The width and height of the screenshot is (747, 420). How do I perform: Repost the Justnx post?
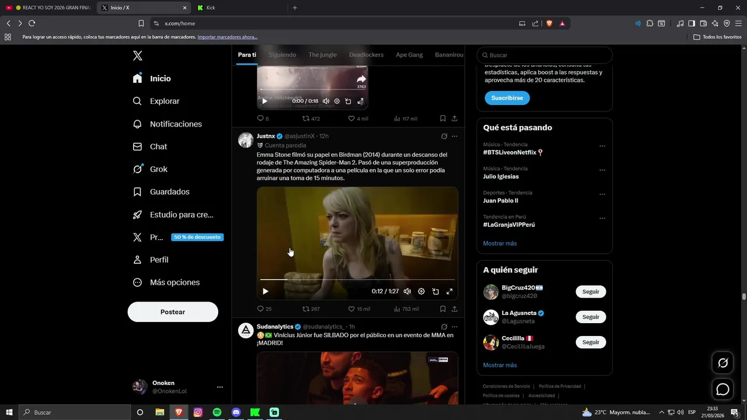click(310, 309)
